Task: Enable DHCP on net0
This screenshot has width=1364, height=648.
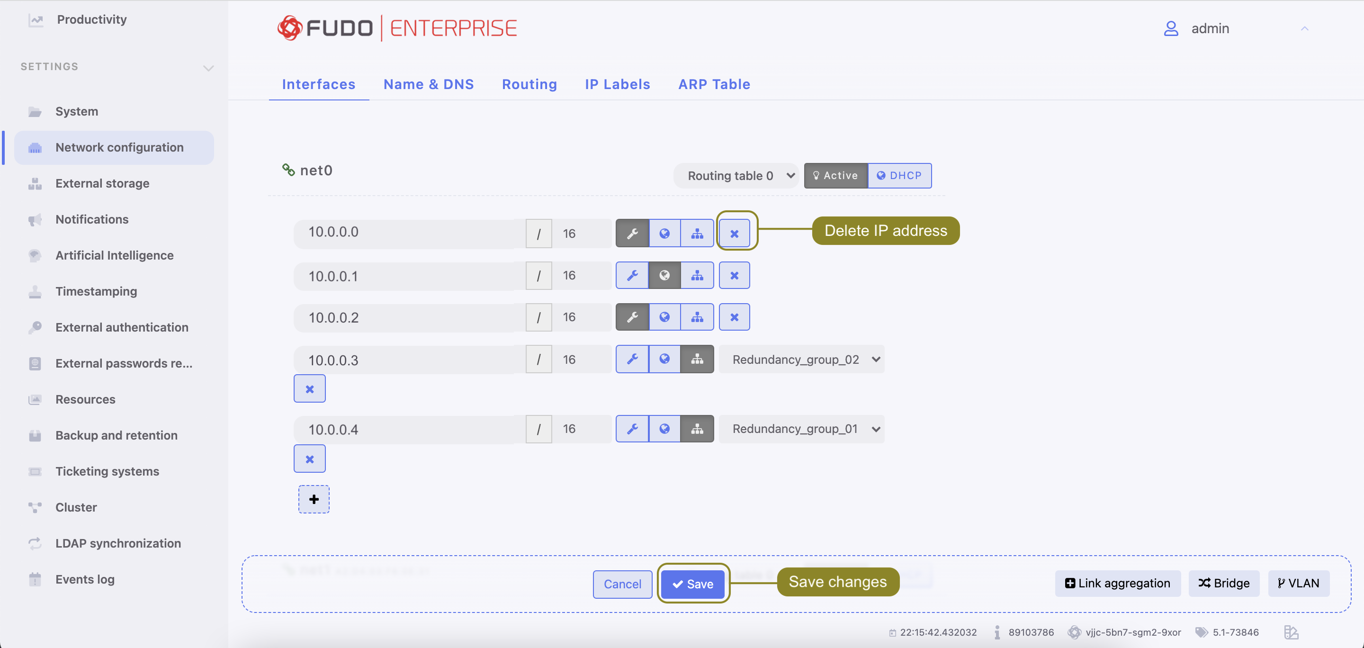Action: click(900, 176)
